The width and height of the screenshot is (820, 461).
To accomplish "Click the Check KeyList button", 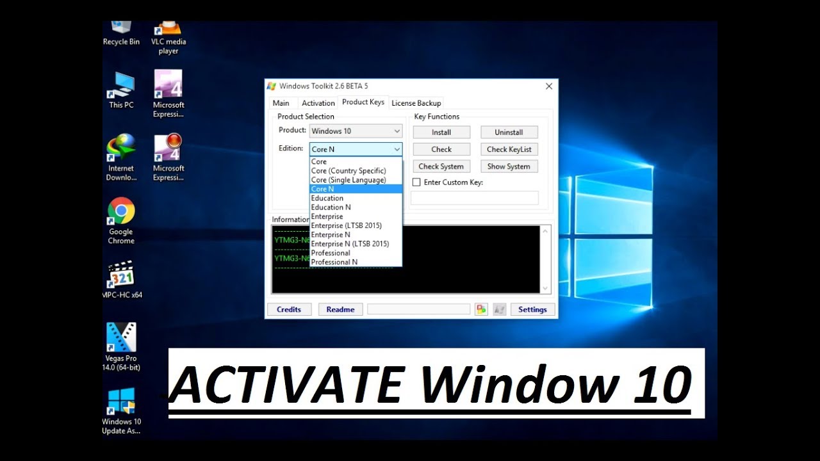I will coord(509,149).
